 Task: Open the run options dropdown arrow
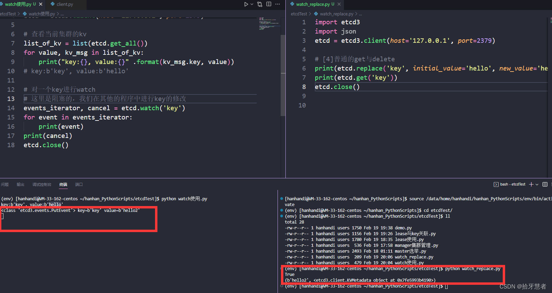(x=252, y=4)
